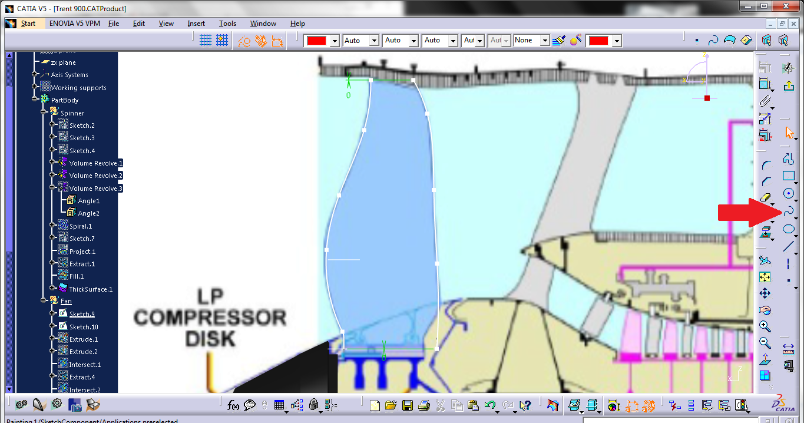This screenshot has width=804, height=423.
Task: Select the Ellipse sketch tool
Action: tap(788, 229)
